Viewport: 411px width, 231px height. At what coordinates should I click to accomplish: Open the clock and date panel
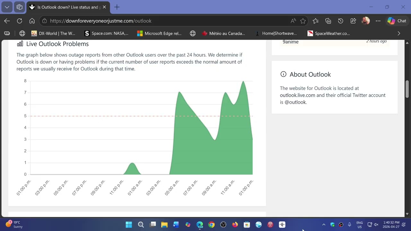391,225
